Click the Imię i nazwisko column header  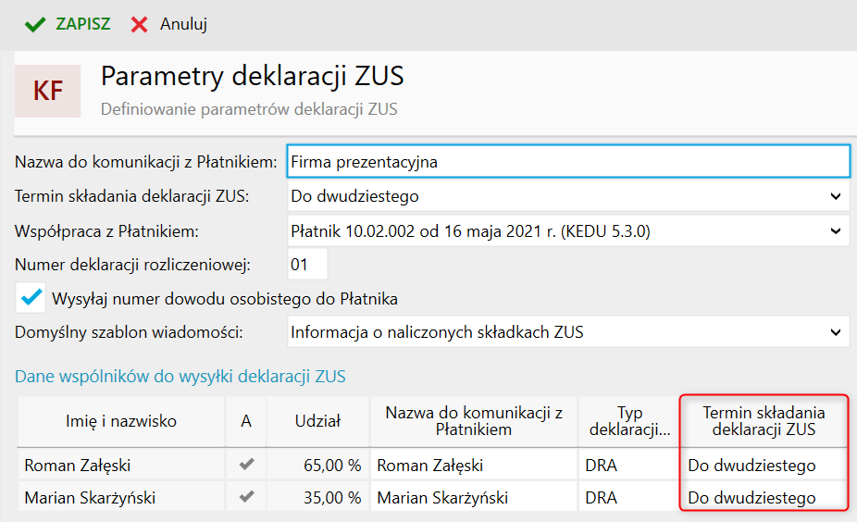coord(121,421)
